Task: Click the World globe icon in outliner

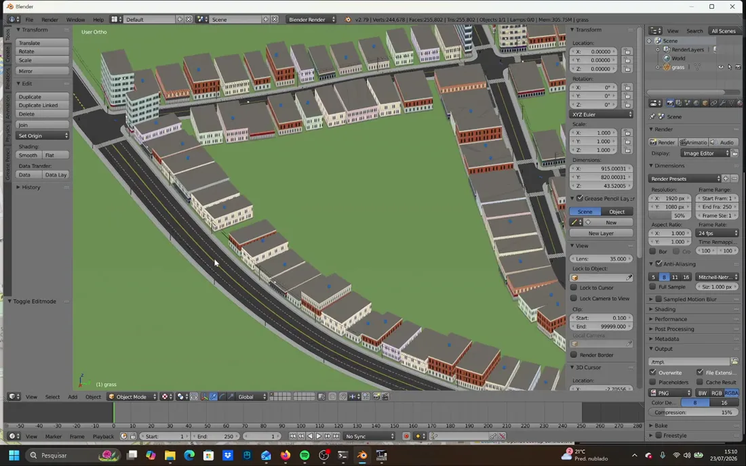Action: (667, 58)
